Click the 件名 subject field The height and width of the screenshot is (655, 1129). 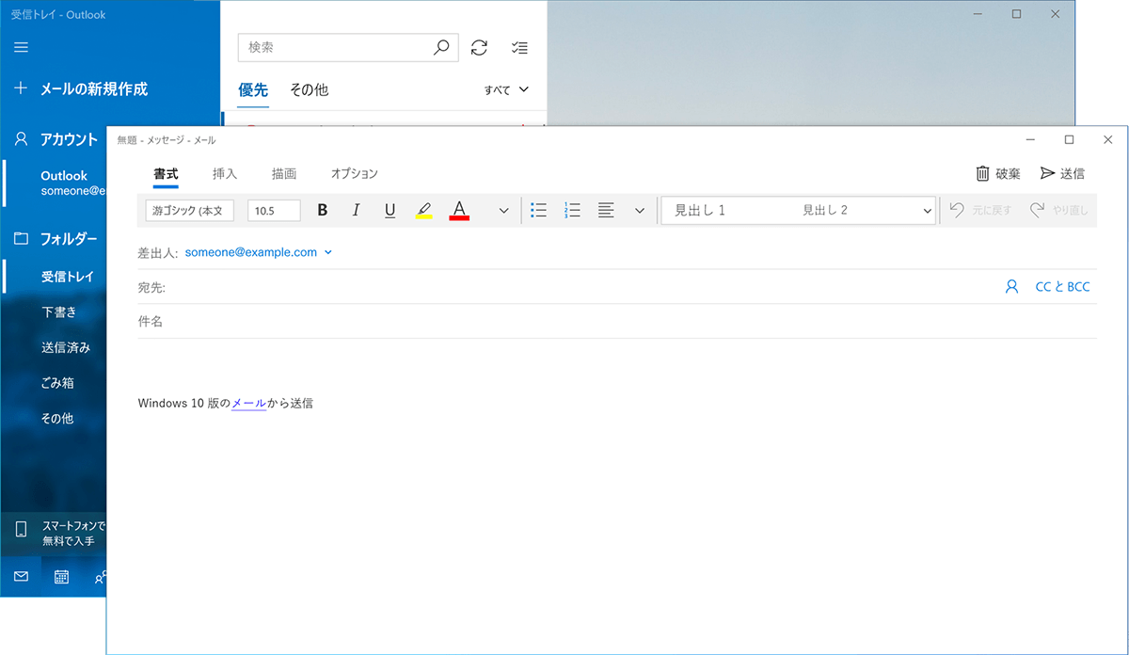pyautogui.click(x=617, y=321)
